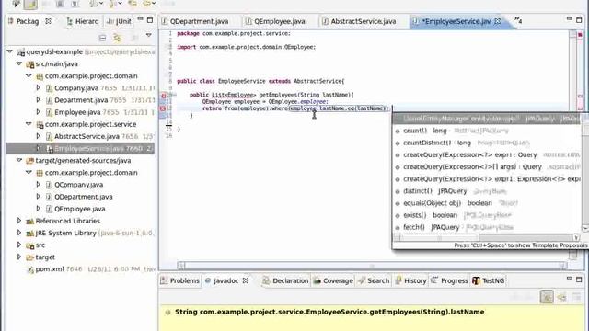
Task: Select Employee.java in Package Explorer
Action: click(x=77, y=112)
